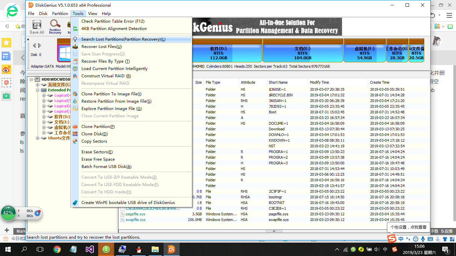Image resolution: width=456 pixels, height=256 pixels.
Task: Sort by the File Type column header
Action: (221, 82)
